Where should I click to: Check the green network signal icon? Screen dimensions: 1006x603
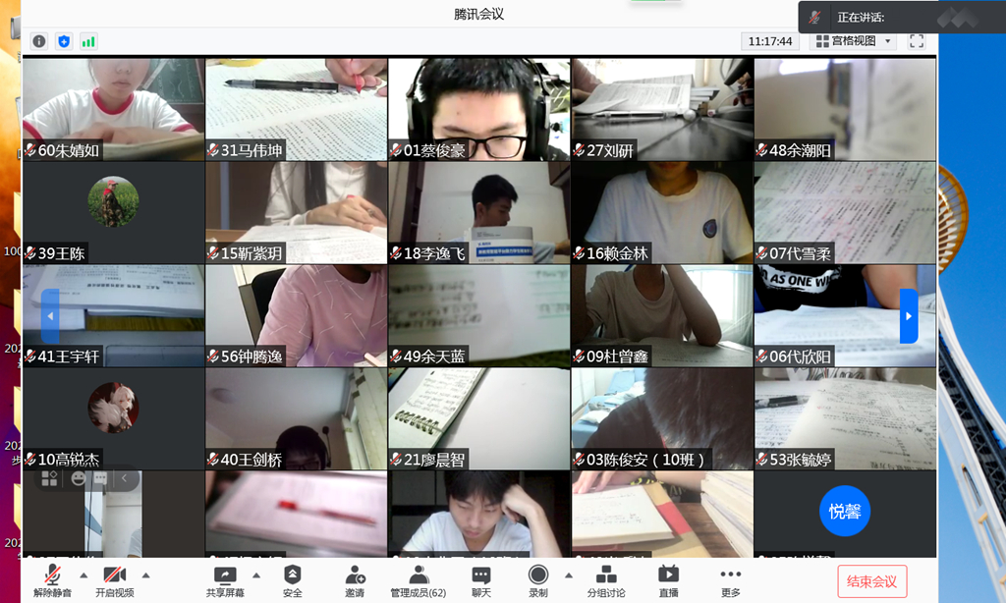point(88,41)
